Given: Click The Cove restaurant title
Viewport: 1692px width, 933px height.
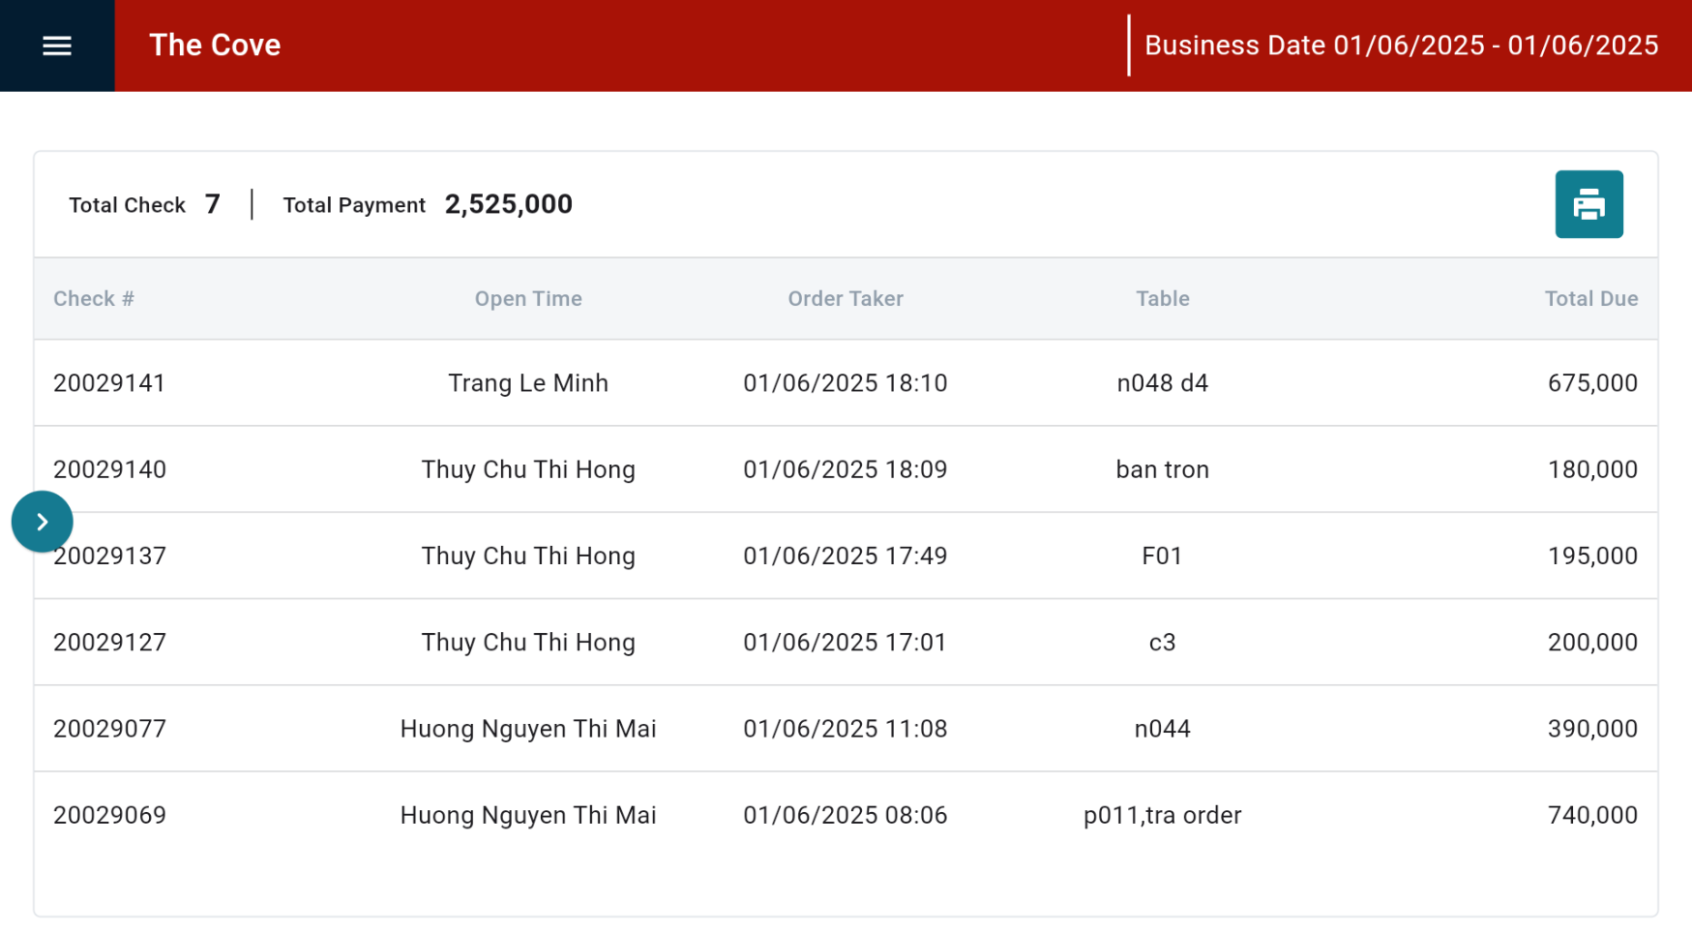Looking at the screenshot, I should click(x=215, y=45).
